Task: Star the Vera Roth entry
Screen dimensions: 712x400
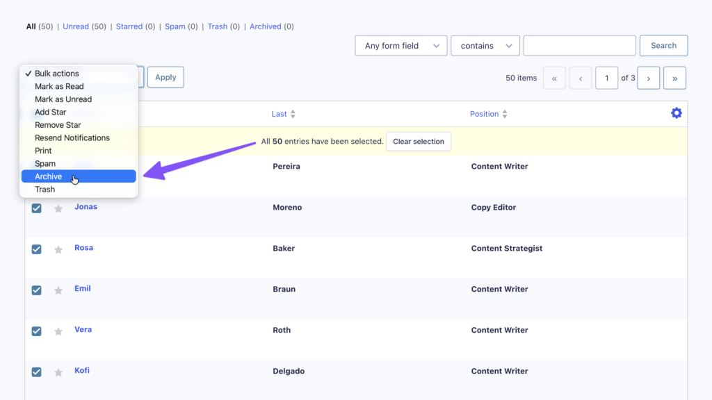Action: [x=58, y=331]
